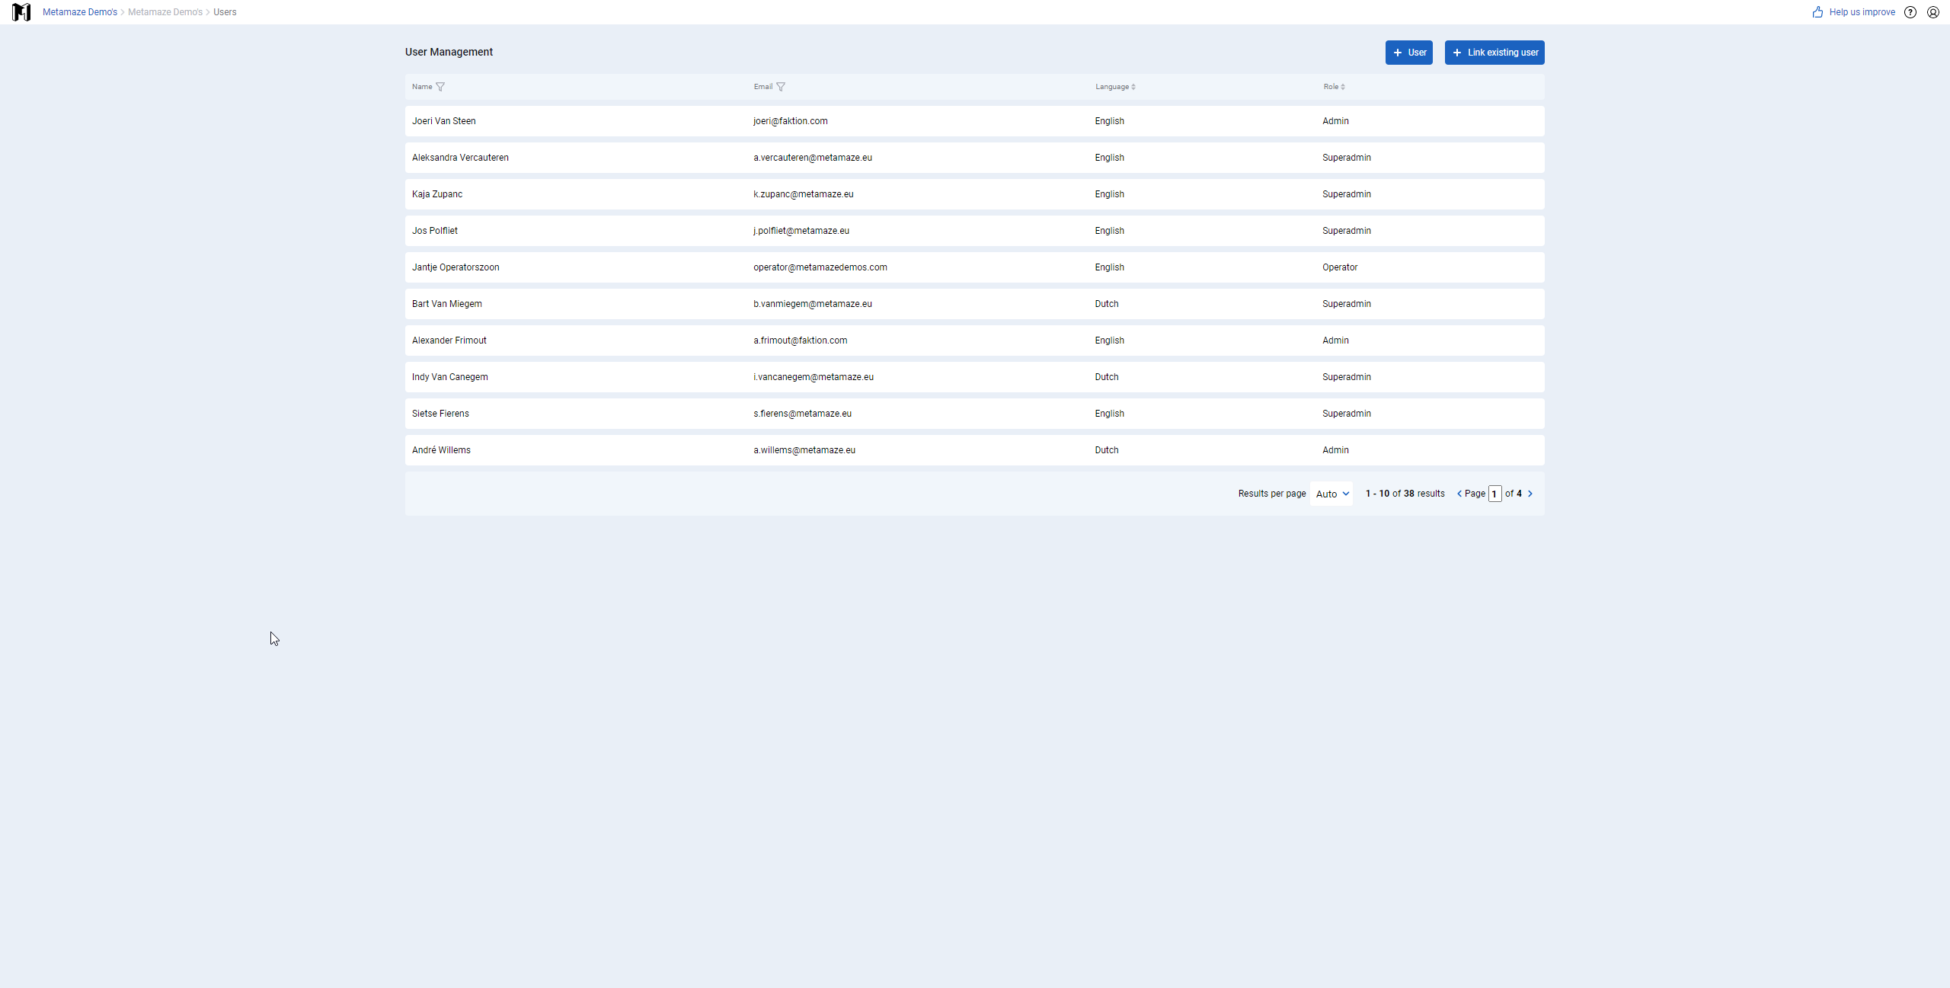1950x988 pixels.
Task: Click the thumbs-up Help us improve icon
Action: 1818,12
